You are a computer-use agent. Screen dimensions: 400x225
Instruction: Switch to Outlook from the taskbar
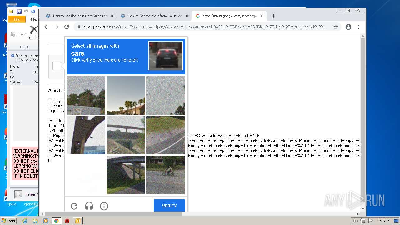77,221
